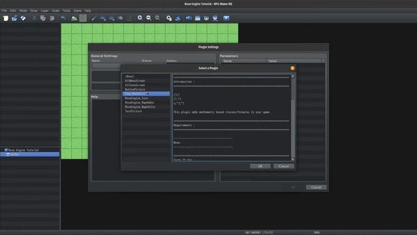Click the description scrollbar up arrow
This screenshot has width=417, height=235.
(x=293, y=76)
